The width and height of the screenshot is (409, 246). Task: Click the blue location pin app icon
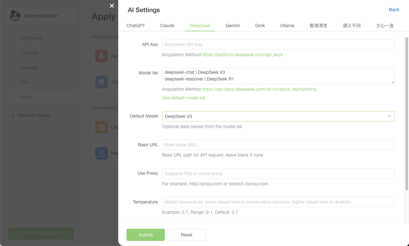tap(102, 82)
